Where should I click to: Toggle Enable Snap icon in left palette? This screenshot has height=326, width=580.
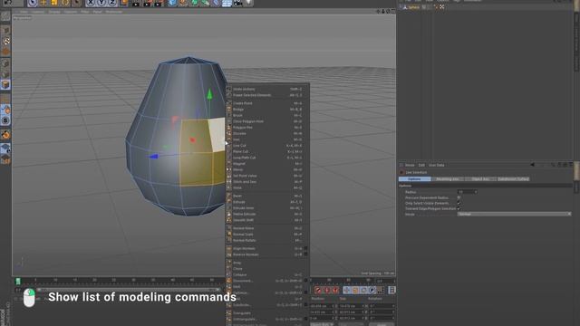[5, 135]
